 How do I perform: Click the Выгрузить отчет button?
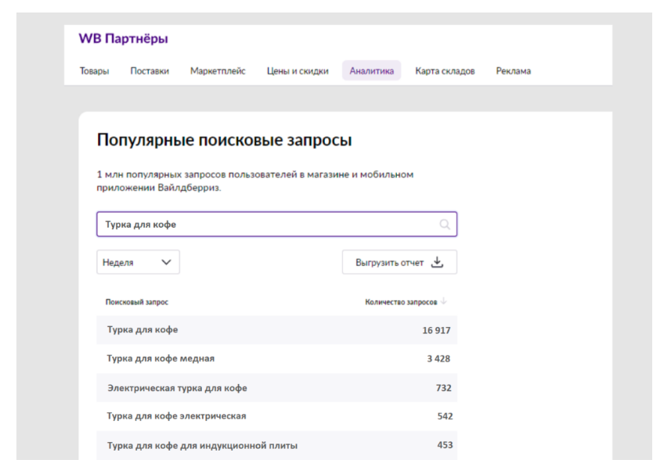[x=401, y=262]
